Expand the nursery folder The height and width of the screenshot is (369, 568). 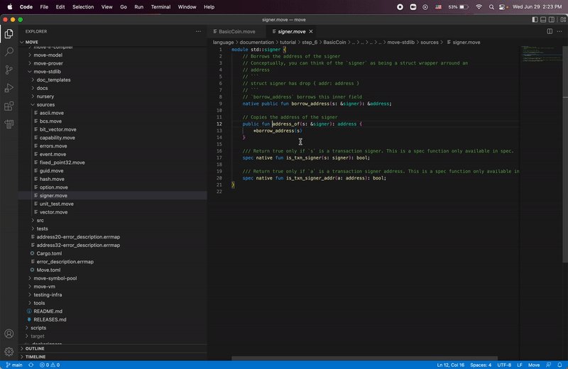(45, 97)
